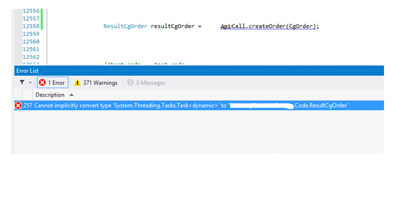Click line number 12559 in the gutter

point(31,34)
